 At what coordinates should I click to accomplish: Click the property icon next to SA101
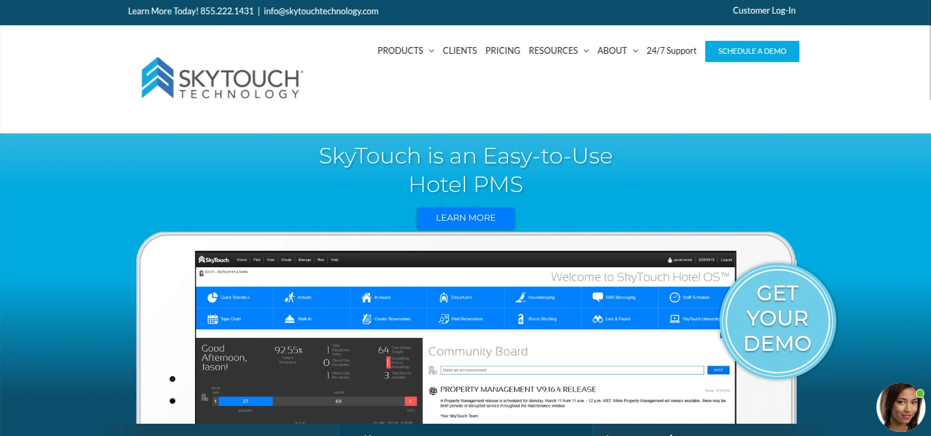point(201,272)
